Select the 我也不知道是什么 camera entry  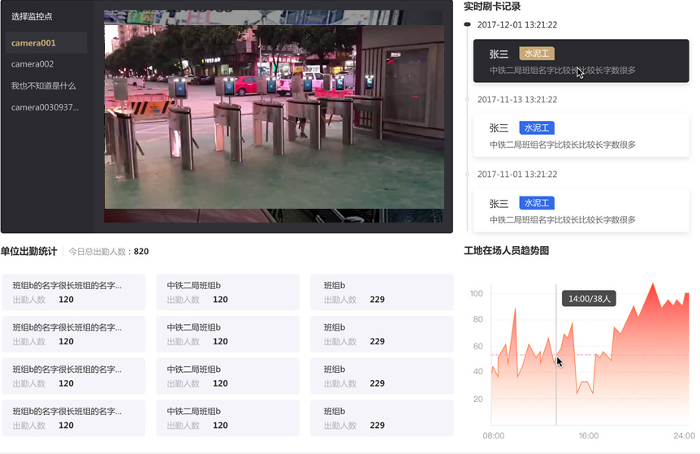[x=45, y=85]
